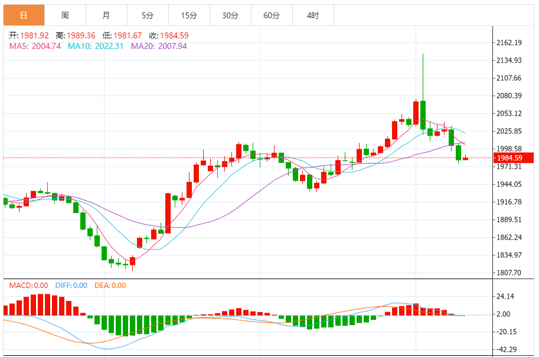The image size is (539, 357).
Task: Click the DIFF:0.00 label
Action: [71, 285]
